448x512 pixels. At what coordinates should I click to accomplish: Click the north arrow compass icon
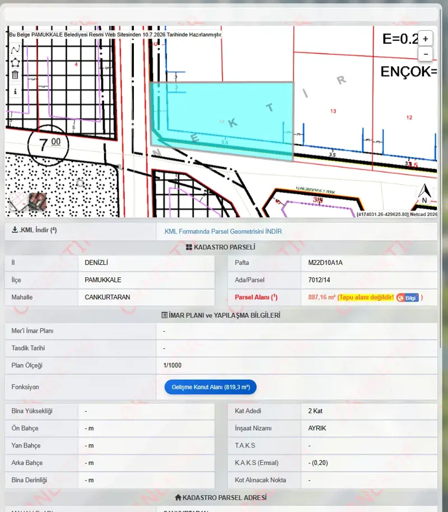point(424,194)
